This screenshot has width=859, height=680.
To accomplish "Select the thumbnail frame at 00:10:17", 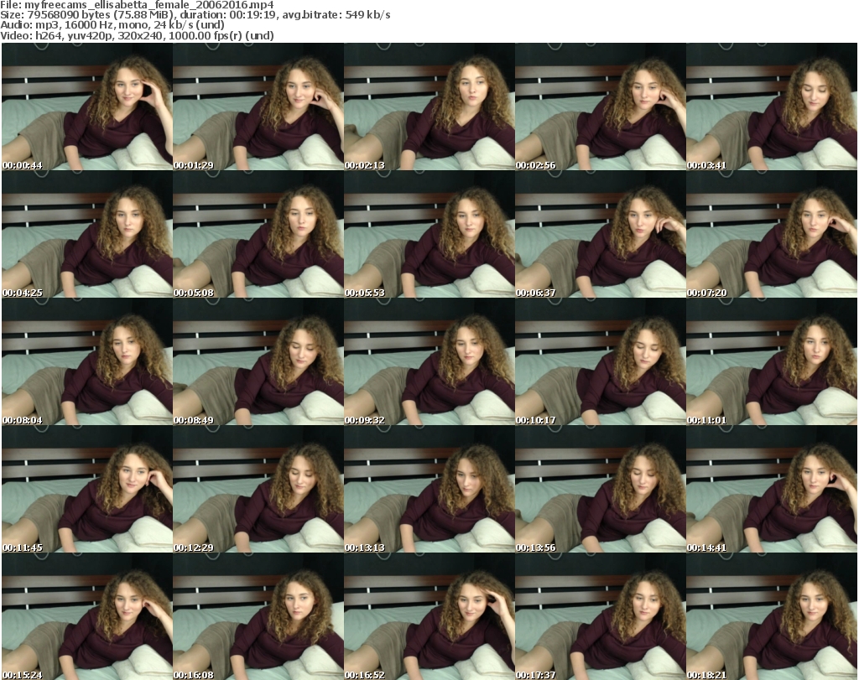I will pos(601,361).
